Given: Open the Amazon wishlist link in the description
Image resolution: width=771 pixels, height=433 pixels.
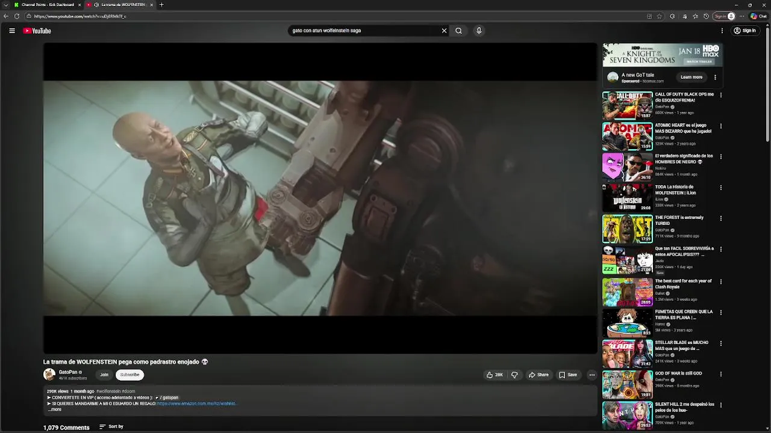Looking at the screenshot, I should 196,404.
